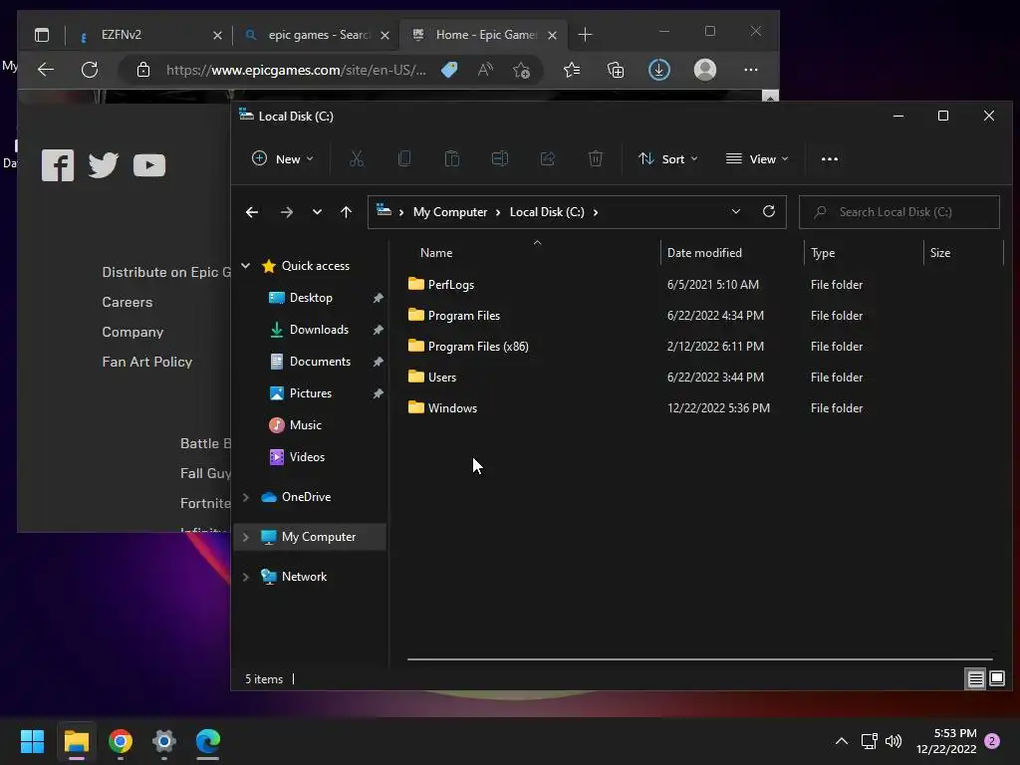Show hidden system tray icons
1020x765 pixels.
[x=841, y=741]
